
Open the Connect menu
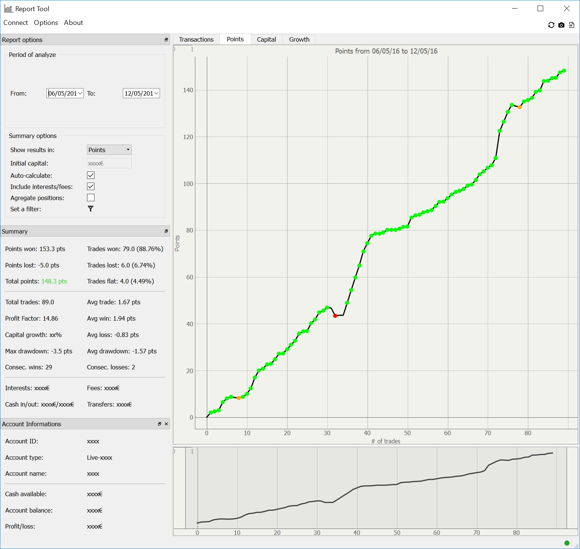click(x=16, y=23)
